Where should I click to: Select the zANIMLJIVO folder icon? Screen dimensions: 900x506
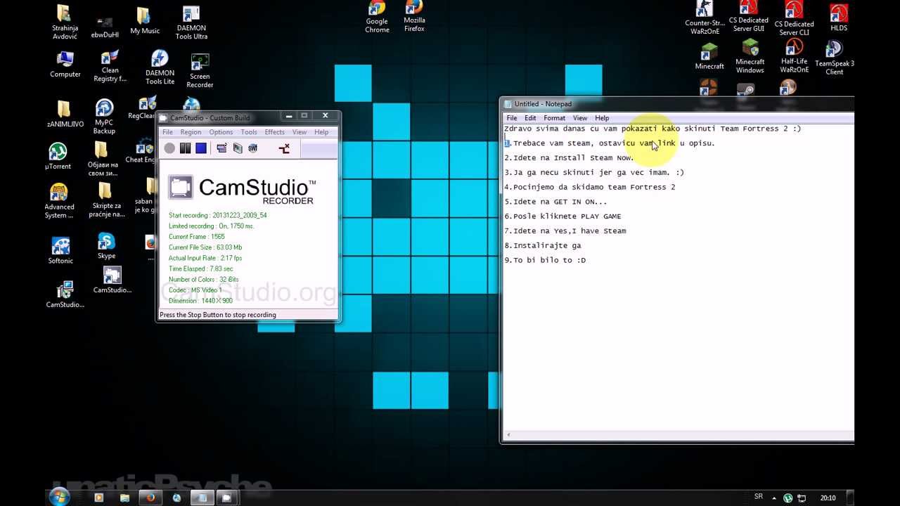(x=64, y=115)
